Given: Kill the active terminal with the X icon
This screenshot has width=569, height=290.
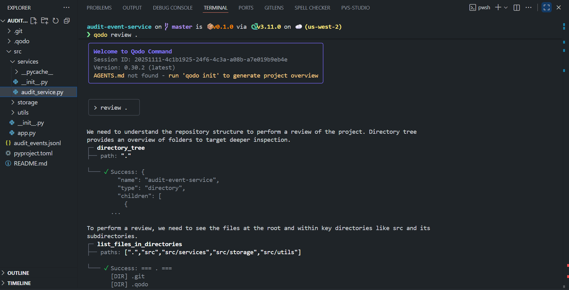Looking at the screenshot, I should coord(559,7).
